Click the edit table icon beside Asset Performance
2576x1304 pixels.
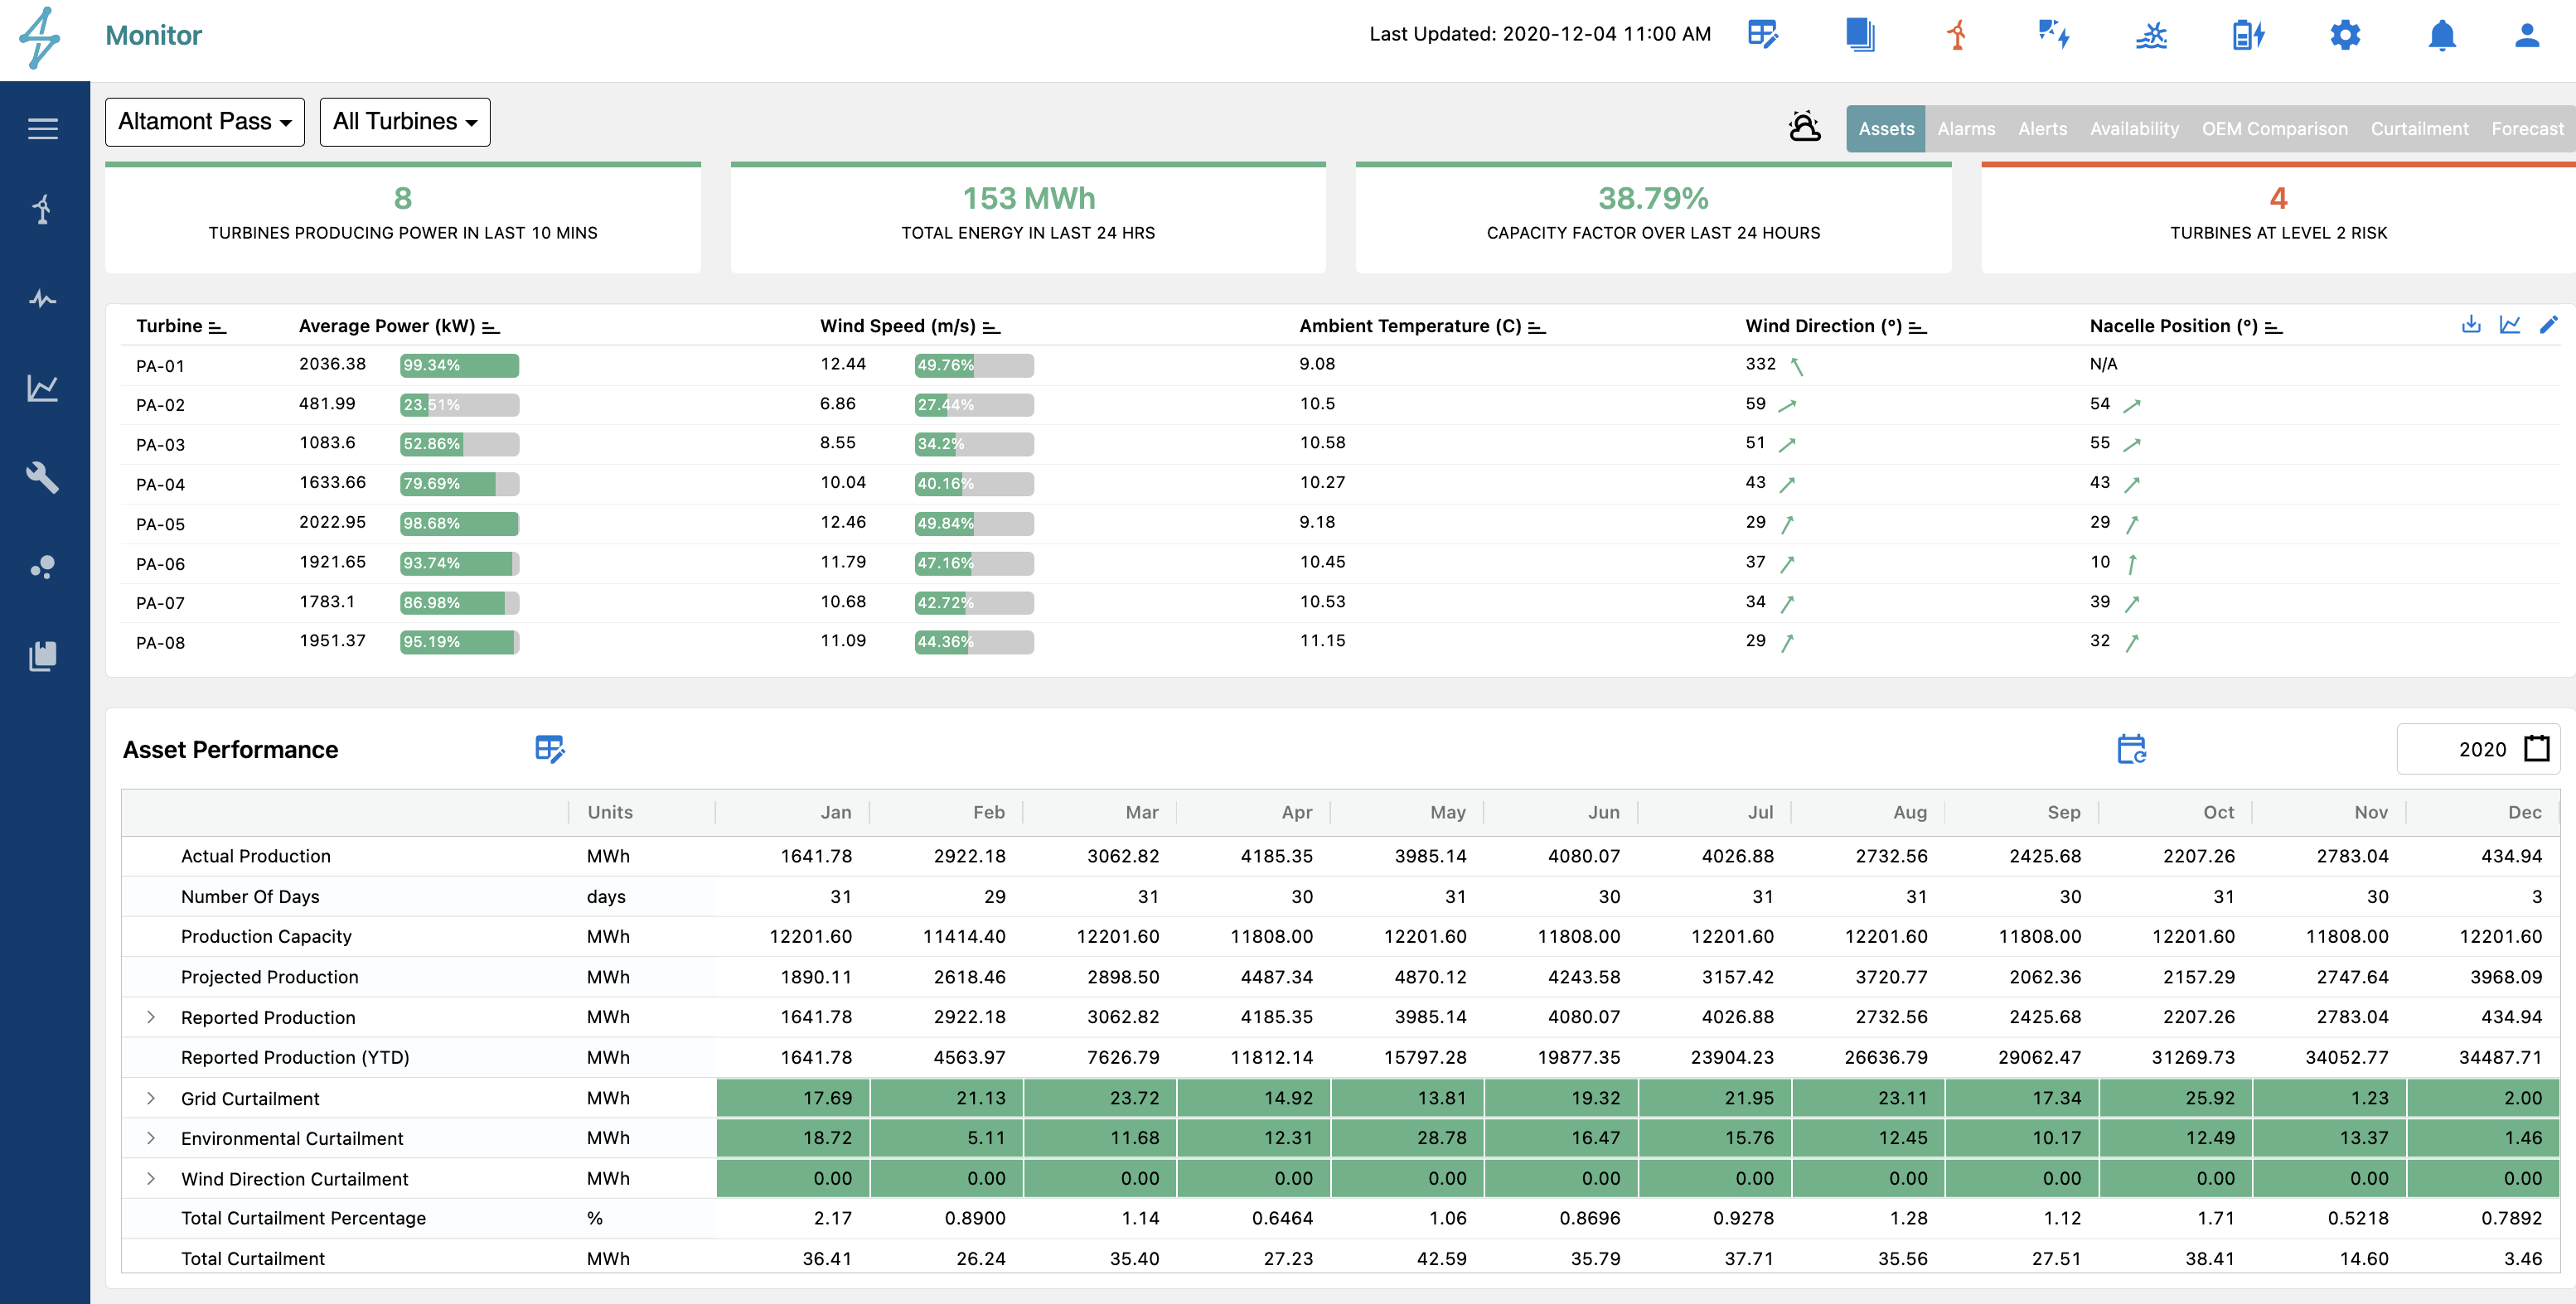[550, 748]
